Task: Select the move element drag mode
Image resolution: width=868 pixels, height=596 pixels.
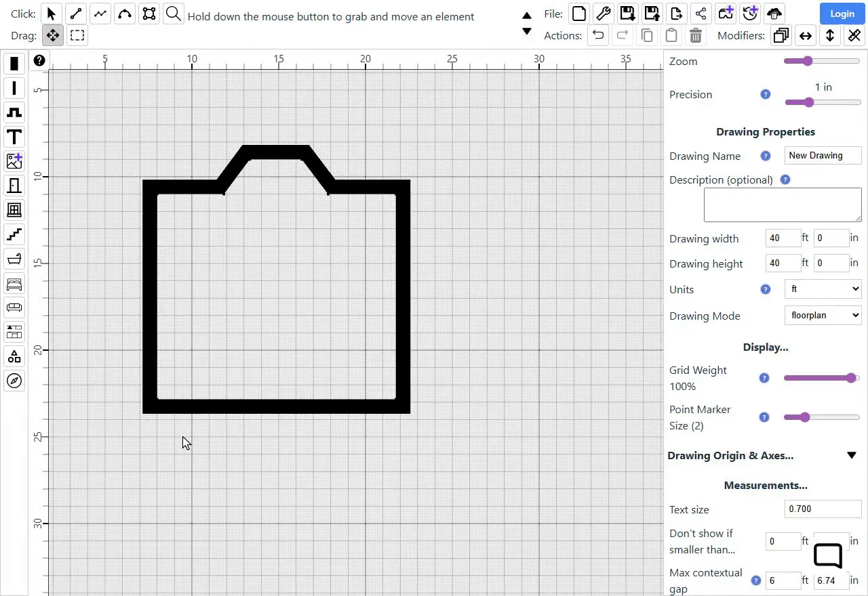Action: tap(53, 35)
